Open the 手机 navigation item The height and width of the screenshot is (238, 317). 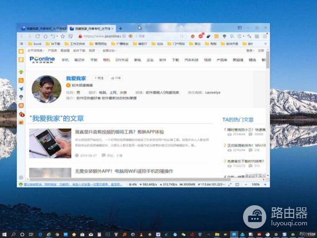point(65,60)
